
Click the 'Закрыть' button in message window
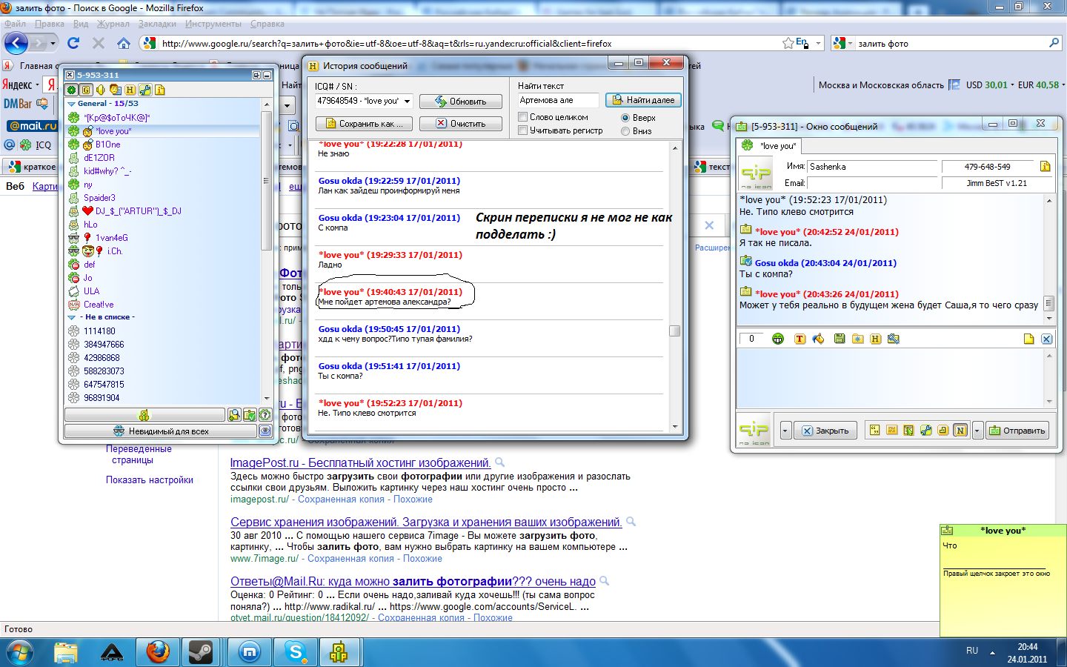pyautogui.click(x=825, y=431)
